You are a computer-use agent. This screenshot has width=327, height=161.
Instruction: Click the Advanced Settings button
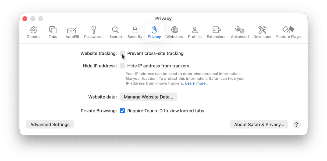click(50, 124)
